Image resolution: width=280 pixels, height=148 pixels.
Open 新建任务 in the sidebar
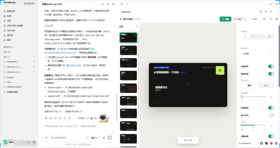coord(11,11)
